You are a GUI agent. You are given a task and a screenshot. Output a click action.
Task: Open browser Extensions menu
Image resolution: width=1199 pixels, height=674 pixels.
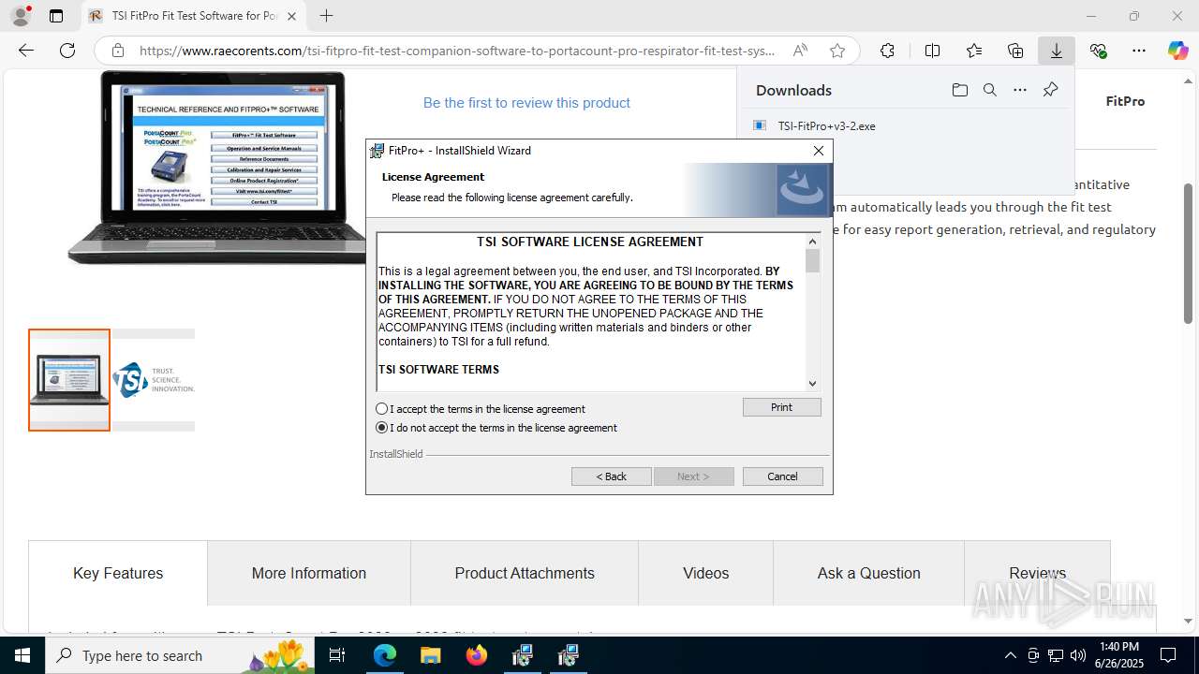887,51
